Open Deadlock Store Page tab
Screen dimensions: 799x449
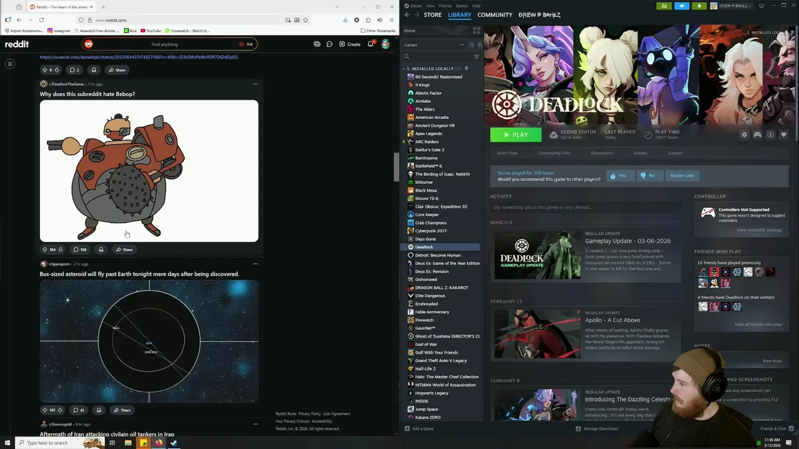pos(507,153)
